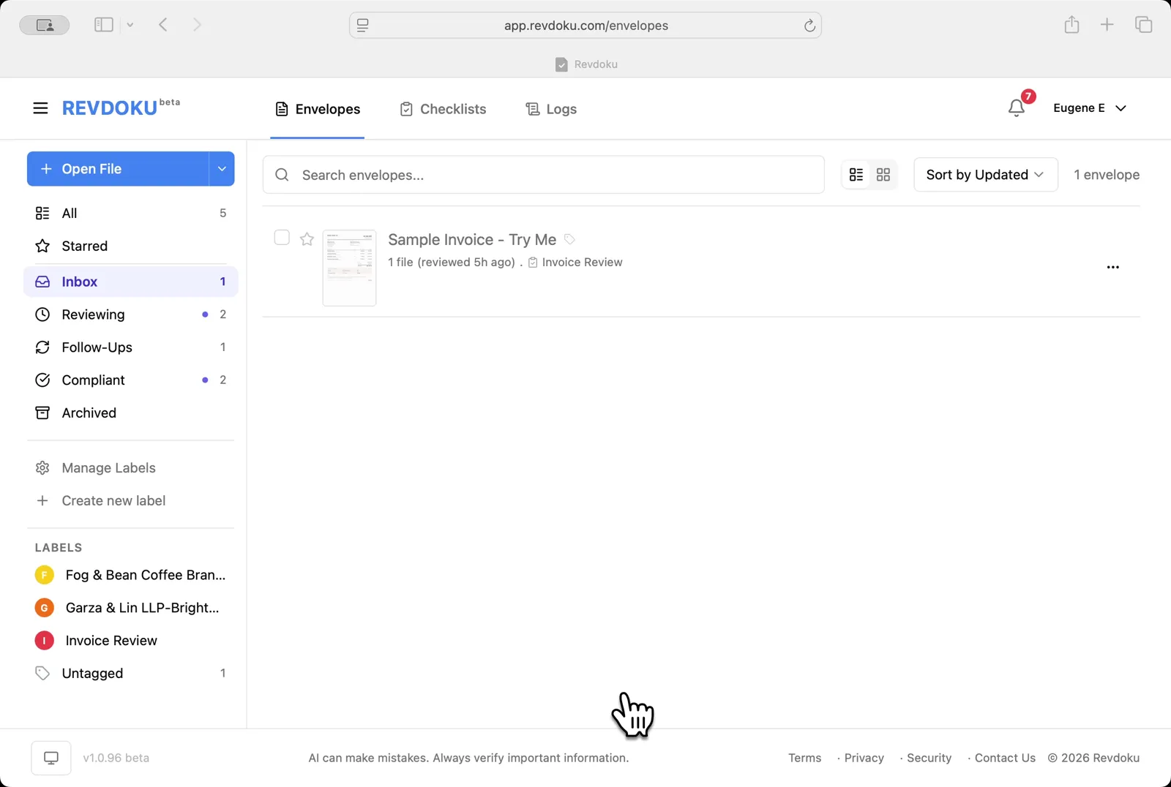Click the Starred folder in the sidebar

[84, 246]
